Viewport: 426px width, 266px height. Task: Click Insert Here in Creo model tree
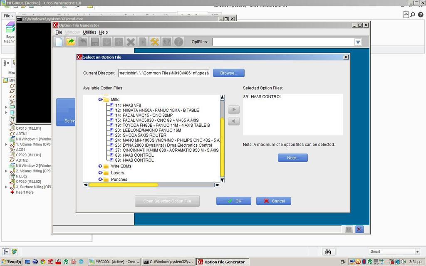(25, 192)
